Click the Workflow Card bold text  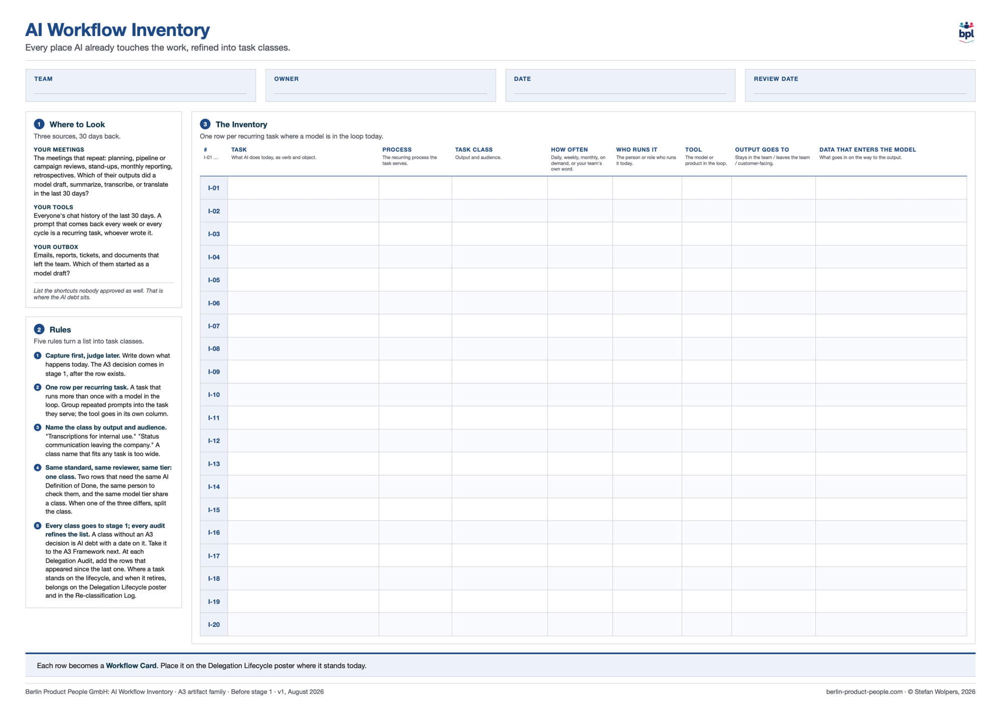coord(132,665)
